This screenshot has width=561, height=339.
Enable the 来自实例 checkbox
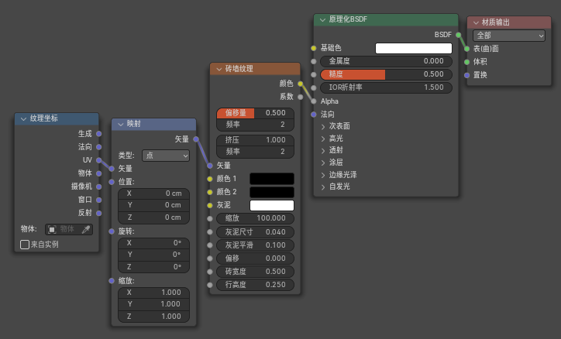click(25, 245)
